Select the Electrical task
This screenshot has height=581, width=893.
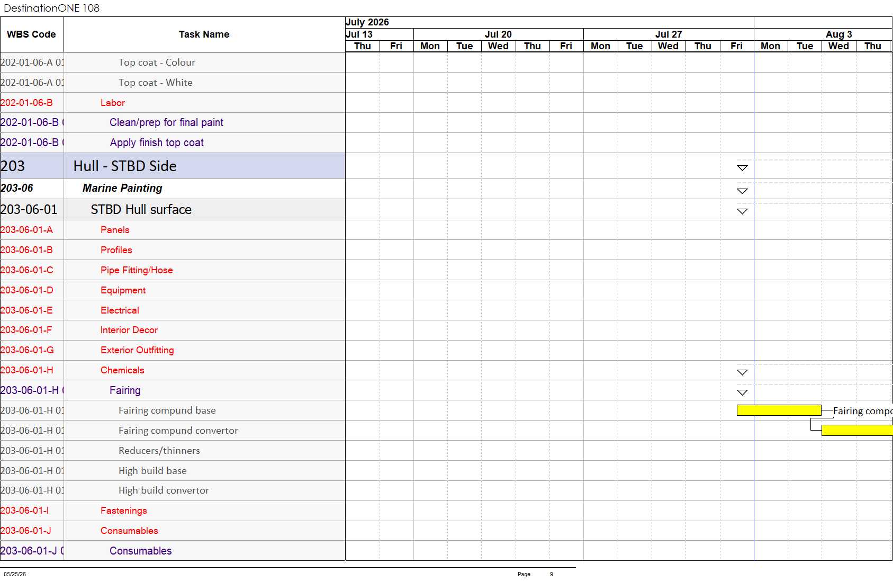pyautogui.click(x=120, y=310)
